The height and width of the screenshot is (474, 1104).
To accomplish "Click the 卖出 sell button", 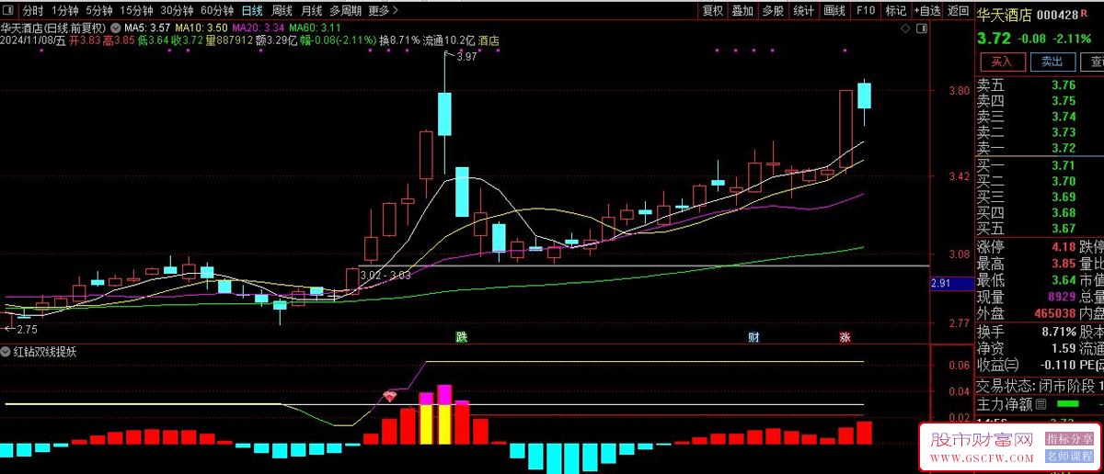I will 1052,62.
